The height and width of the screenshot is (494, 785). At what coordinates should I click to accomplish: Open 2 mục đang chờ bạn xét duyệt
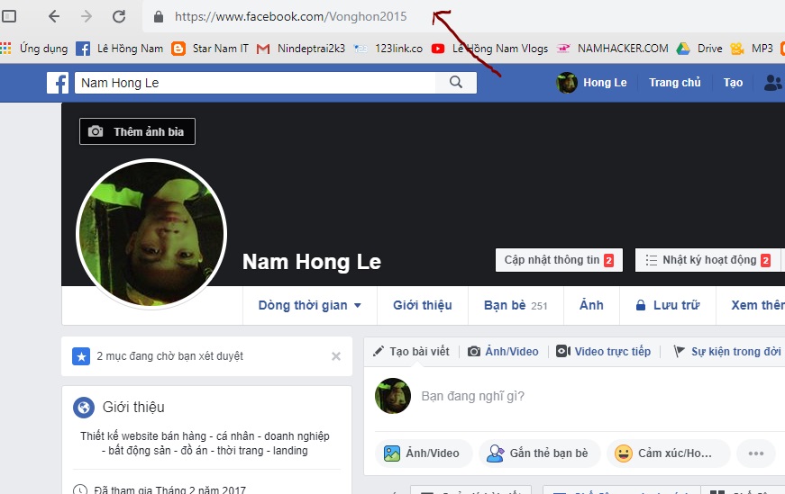(169, 356)
